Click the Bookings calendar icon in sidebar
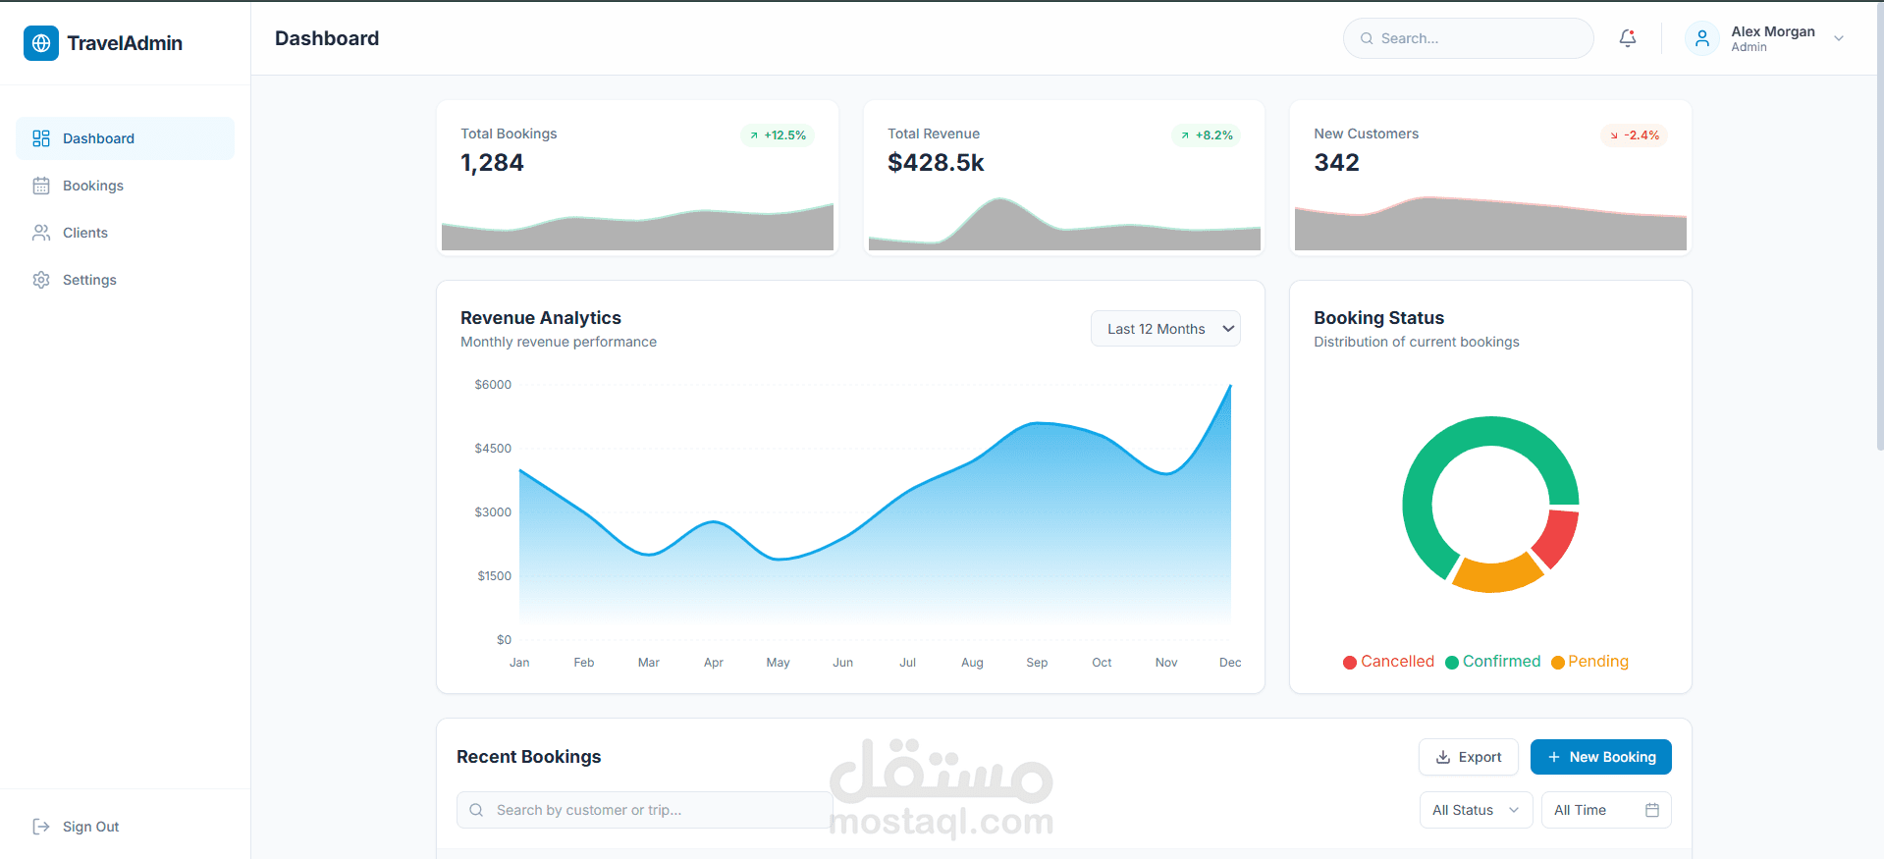This screenshot has width=1884, height=859. coord(41,186)
